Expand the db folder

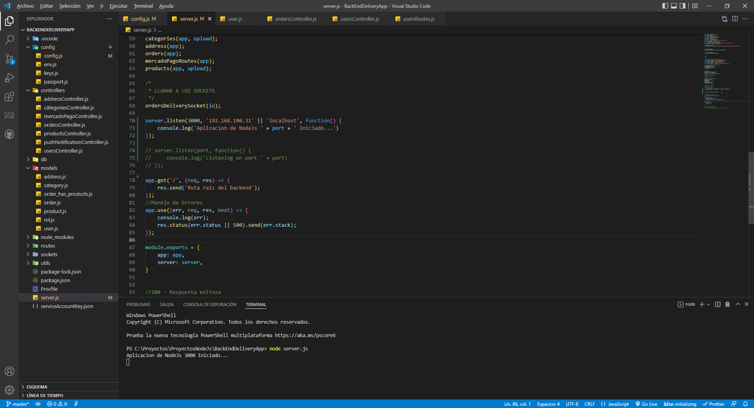[69, 159]
